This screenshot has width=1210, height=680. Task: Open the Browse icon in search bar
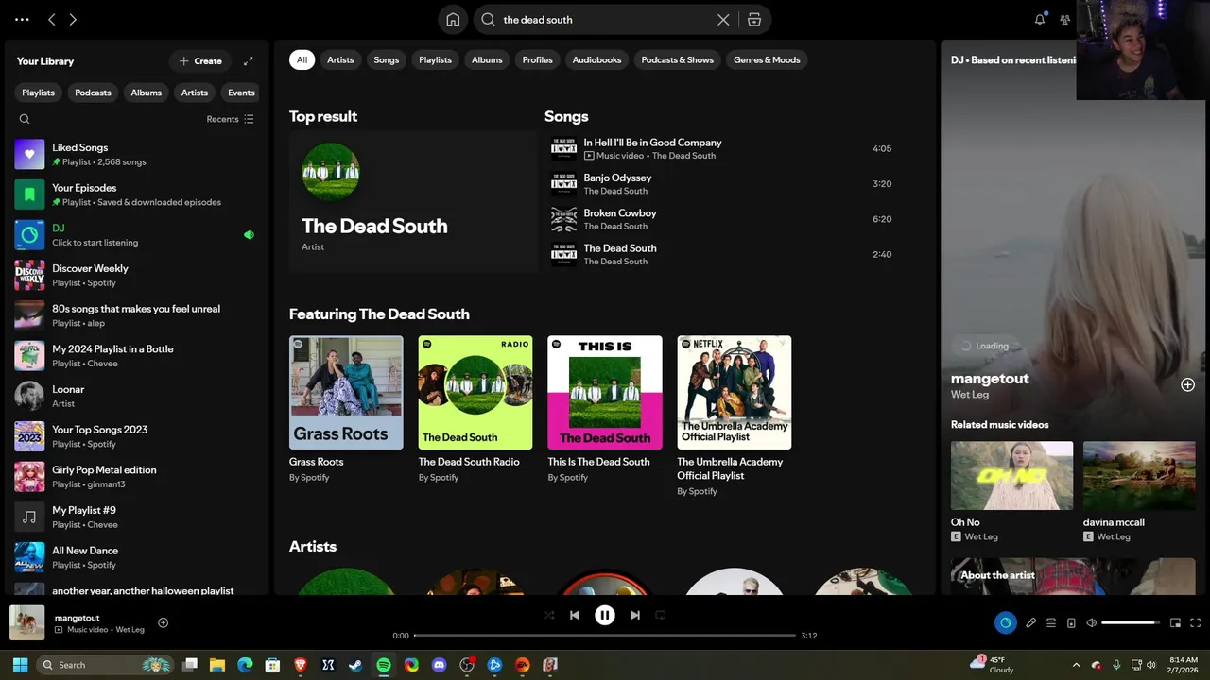(753, 19)
